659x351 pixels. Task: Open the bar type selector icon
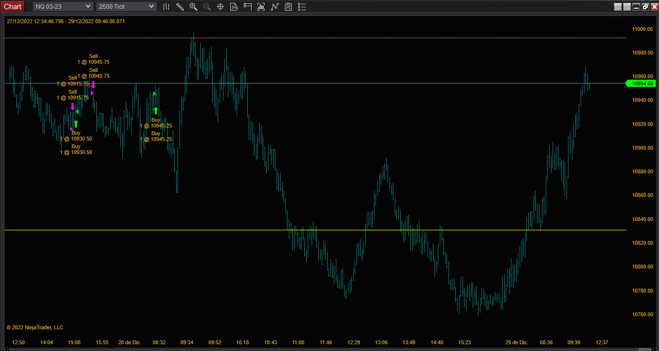(166, 7)
